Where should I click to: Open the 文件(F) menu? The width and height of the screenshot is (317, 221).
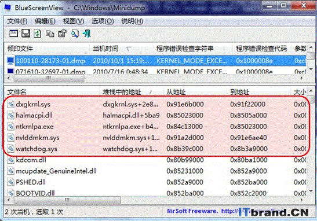coord(17,21)
